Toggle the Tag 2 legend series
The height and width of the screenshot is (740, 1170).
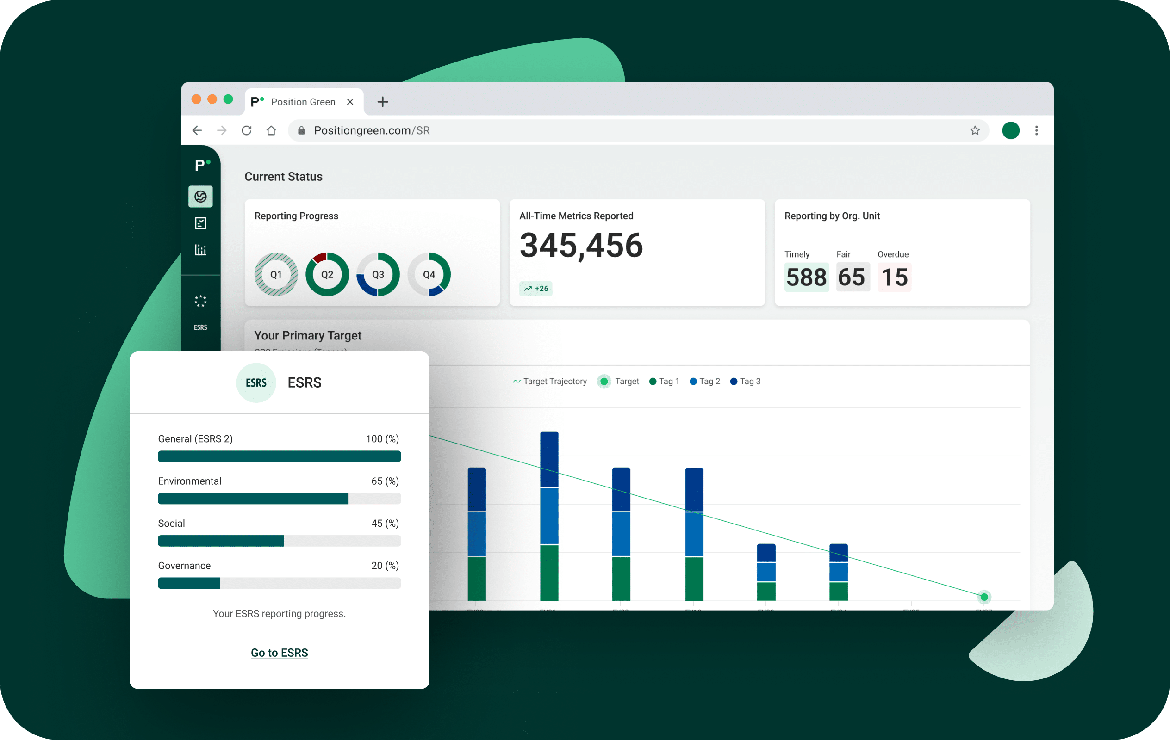pyautogui.click(x=705, y=382)
